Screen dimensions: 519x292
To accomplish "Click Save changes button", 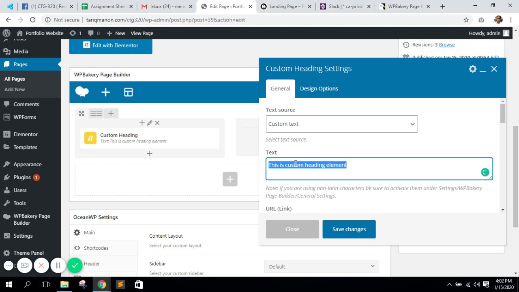I will pyautogui.click(x=349, y=229).
